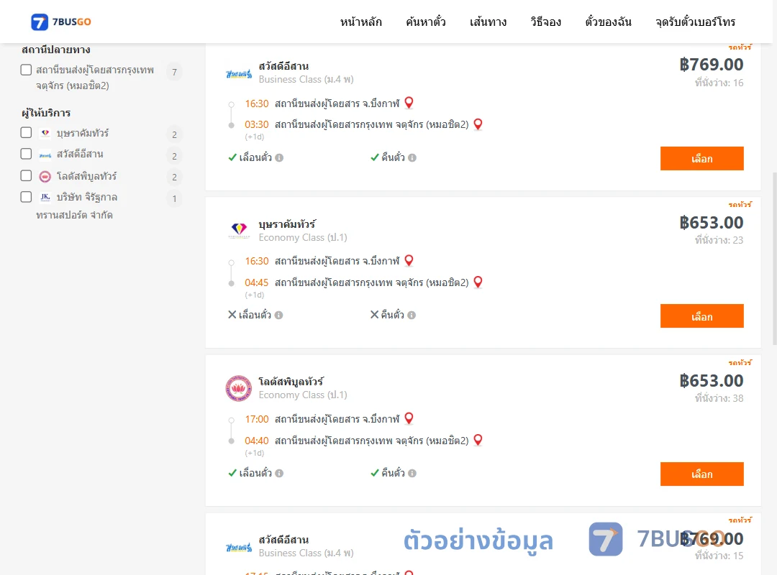Check the โลตัสพิบูลทัวร์ operator filter
This screenshot has width=777, height=575.
click(27, 176)
